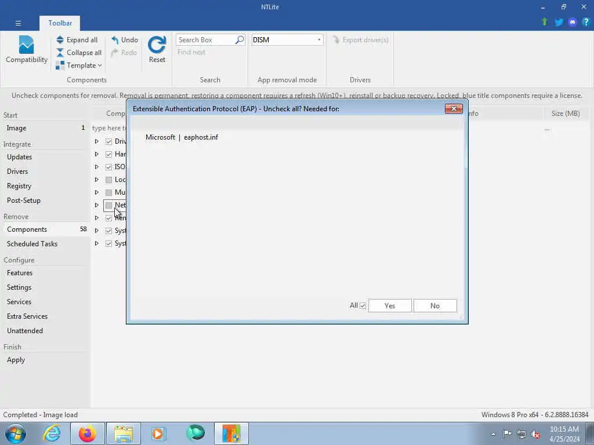Image resolution: width=594 pixels, height=445 pixels.
Task: Reset the component selections
Action: pos(157,49)
